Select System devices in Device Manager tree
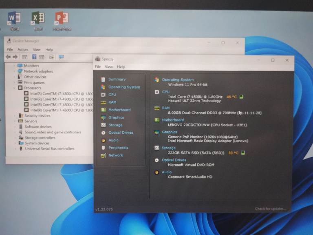Screen dimensions: 313x235 [x=37, y=143]
